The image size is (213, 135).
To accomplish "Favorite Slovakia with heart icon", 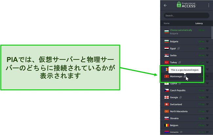I will [x=207, y=118].
